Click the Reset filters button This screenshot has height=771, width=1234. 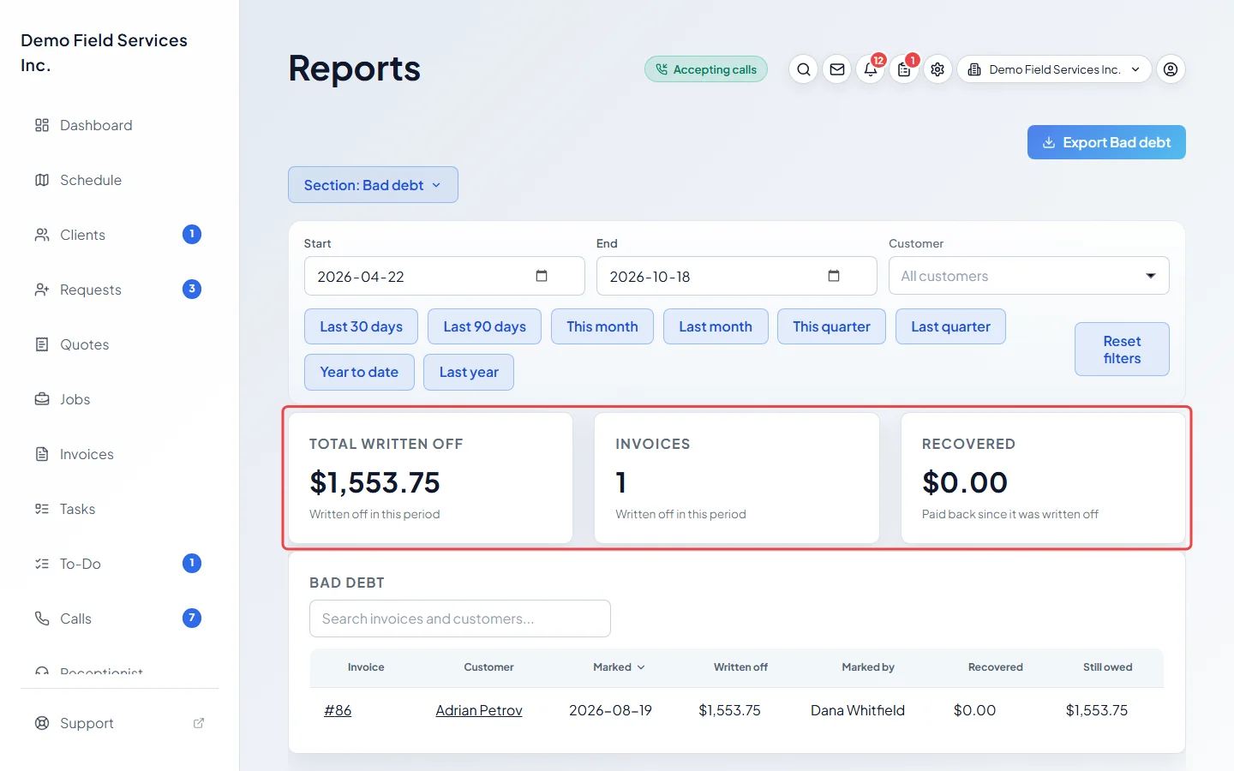pyautogui.click(x=1122, y=350)
